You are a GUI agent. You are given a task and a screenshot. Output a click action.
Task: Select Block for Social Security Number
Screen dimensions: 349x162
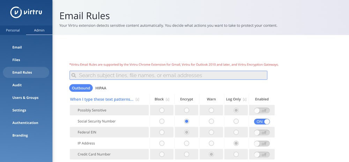point(162,121)
